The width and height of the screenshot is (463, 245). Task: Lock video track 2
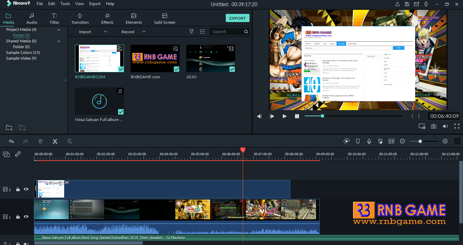tap(18, 189)
